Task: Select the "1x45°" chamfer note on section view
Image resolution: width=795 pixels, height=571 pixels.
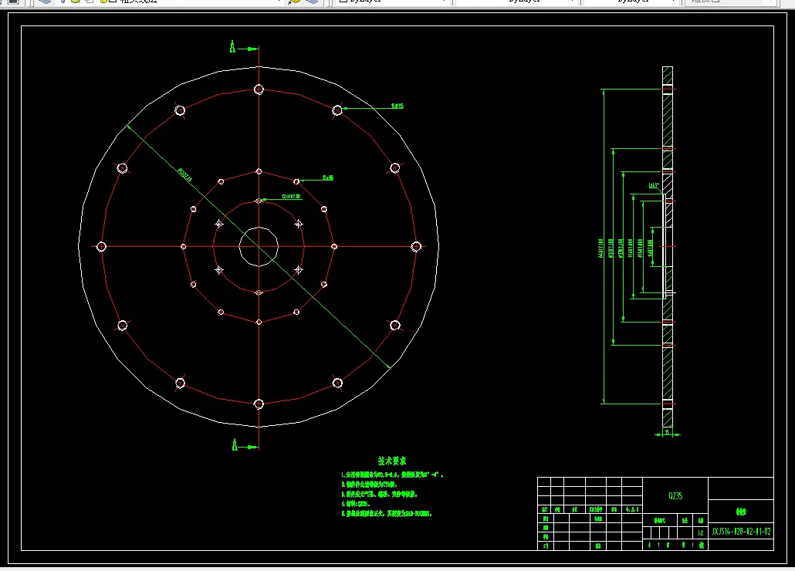Action: coord(654,185)
